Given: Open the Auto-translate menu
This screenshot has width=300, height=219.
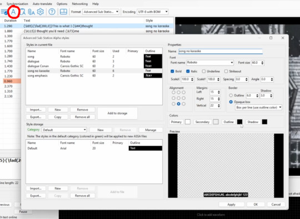Looking at the screenshot, I should [42, 4].
